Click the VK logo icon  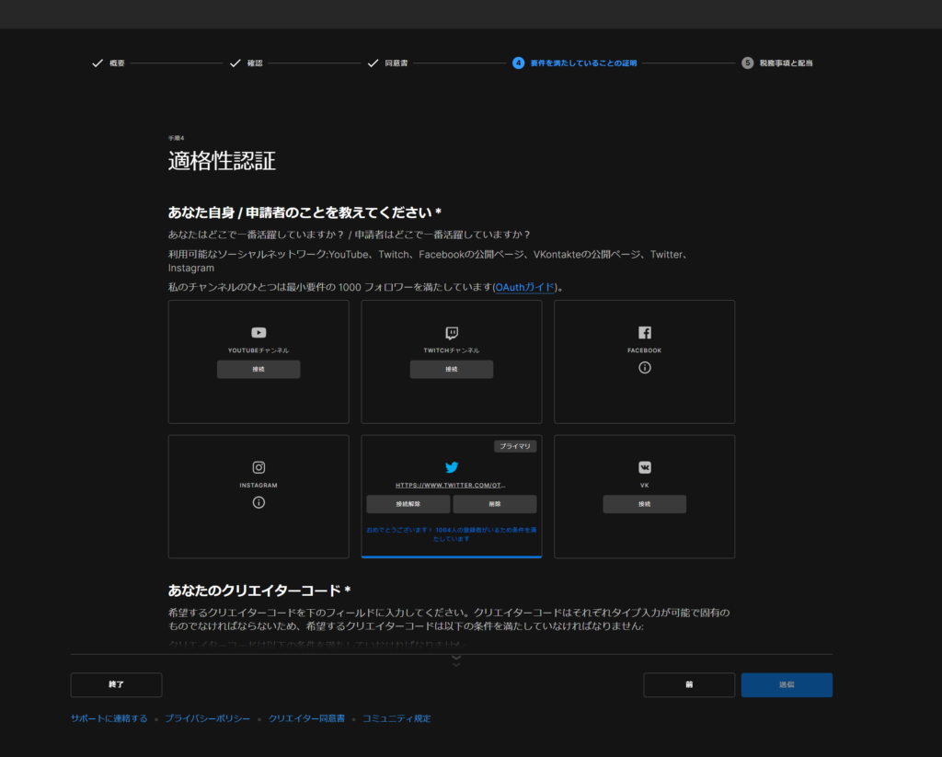(645, 467)
